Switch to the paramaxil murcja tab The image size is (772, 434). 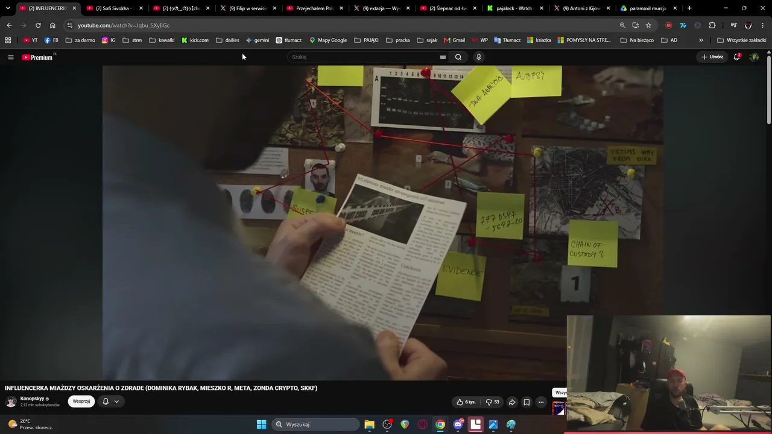tap(648, 8)
